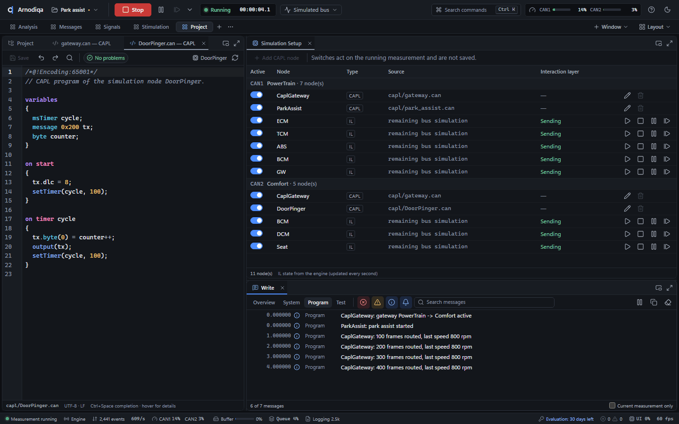Click the recompile refresh icon beside DoorPinger

tap(235, 58)
